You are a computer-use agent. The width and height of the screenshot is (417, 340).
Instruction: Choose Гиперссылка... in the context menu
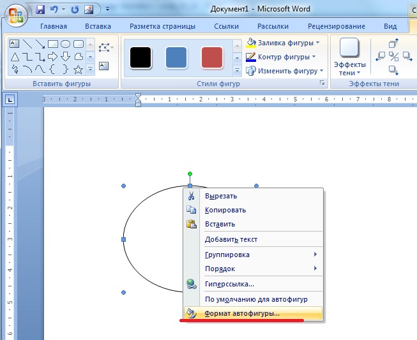coord(253,284)
